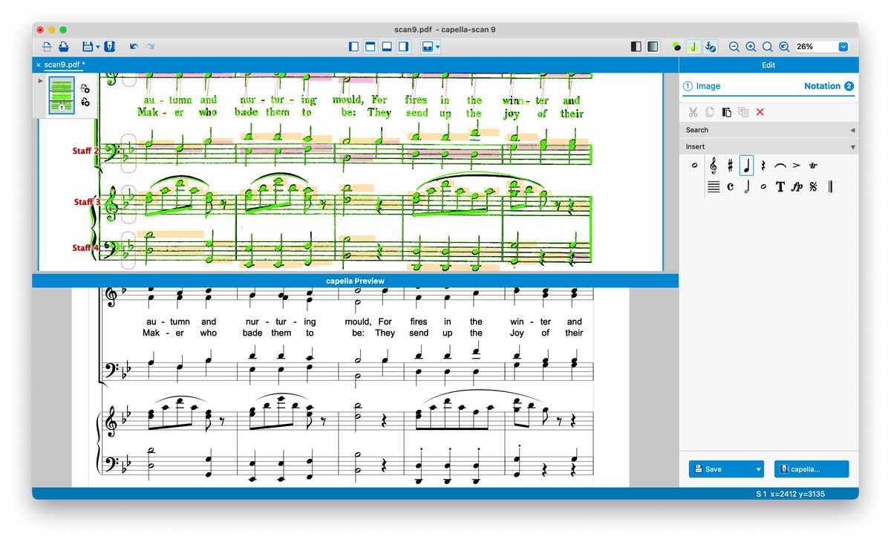891x542 pixels.
Task: Undo the last action
Action: pos(134,47)
